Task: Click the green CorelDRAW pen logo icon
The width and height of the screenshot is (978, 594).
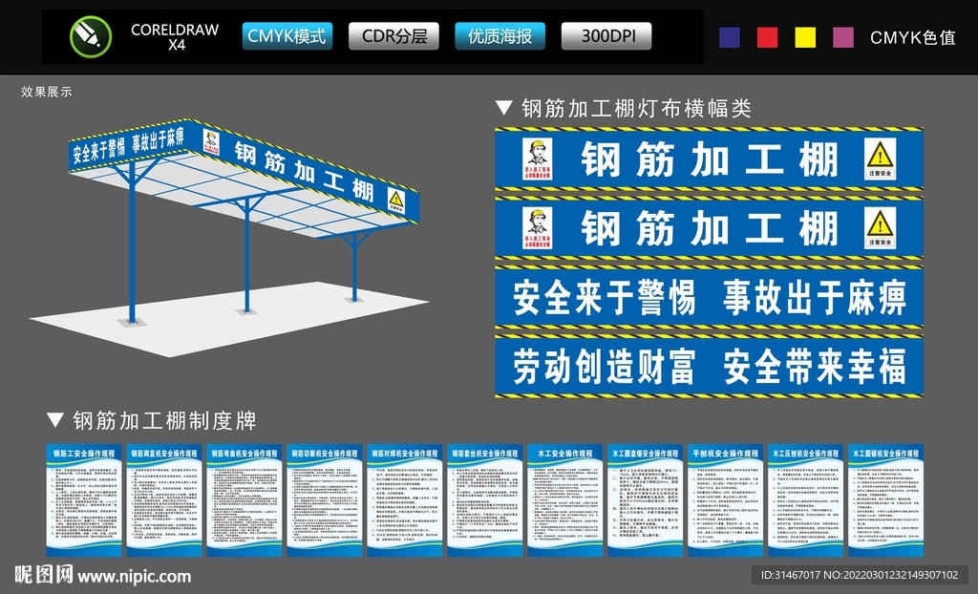Action: pyautogui.click(x=91, y=36)
